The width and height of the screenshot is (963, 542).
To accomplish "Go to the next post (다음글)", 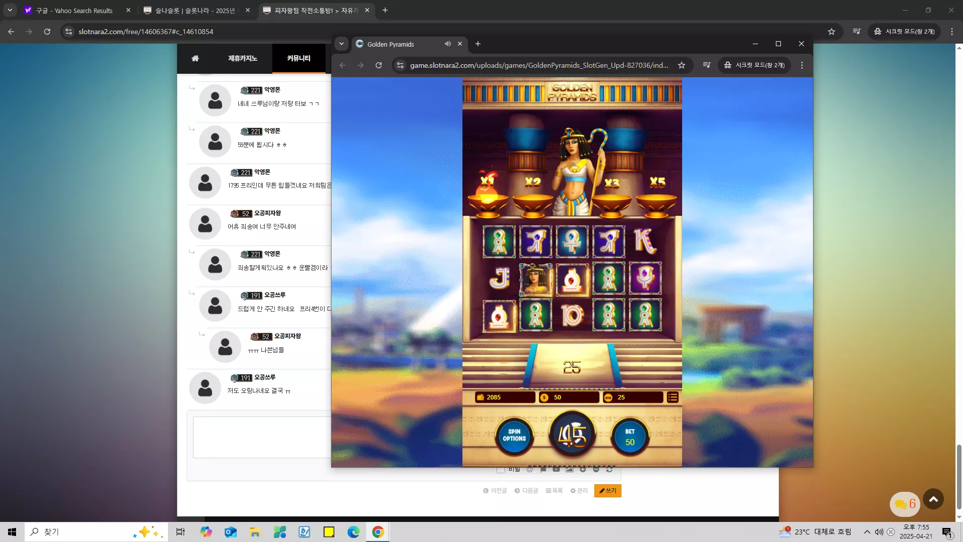I will [x=526, y=491].
